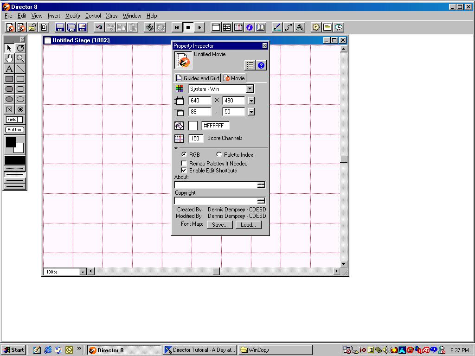Collapse the Property Inspector expander arrow
The height and width of the screenshot is (356, 475).
click(x=176, y=148)
